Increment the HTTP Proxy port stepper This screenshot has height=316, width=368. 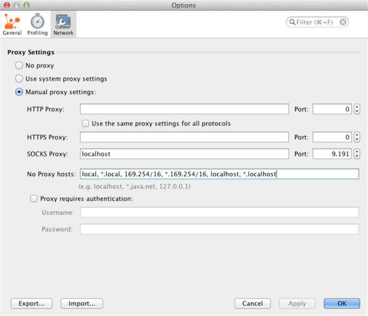(357, 107)
